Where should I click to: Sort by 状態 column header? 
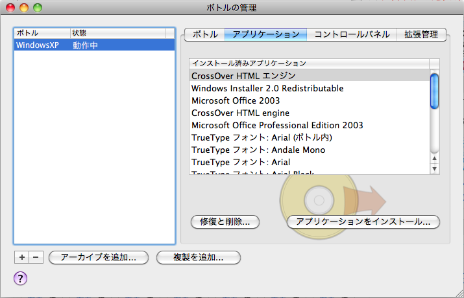117,33
